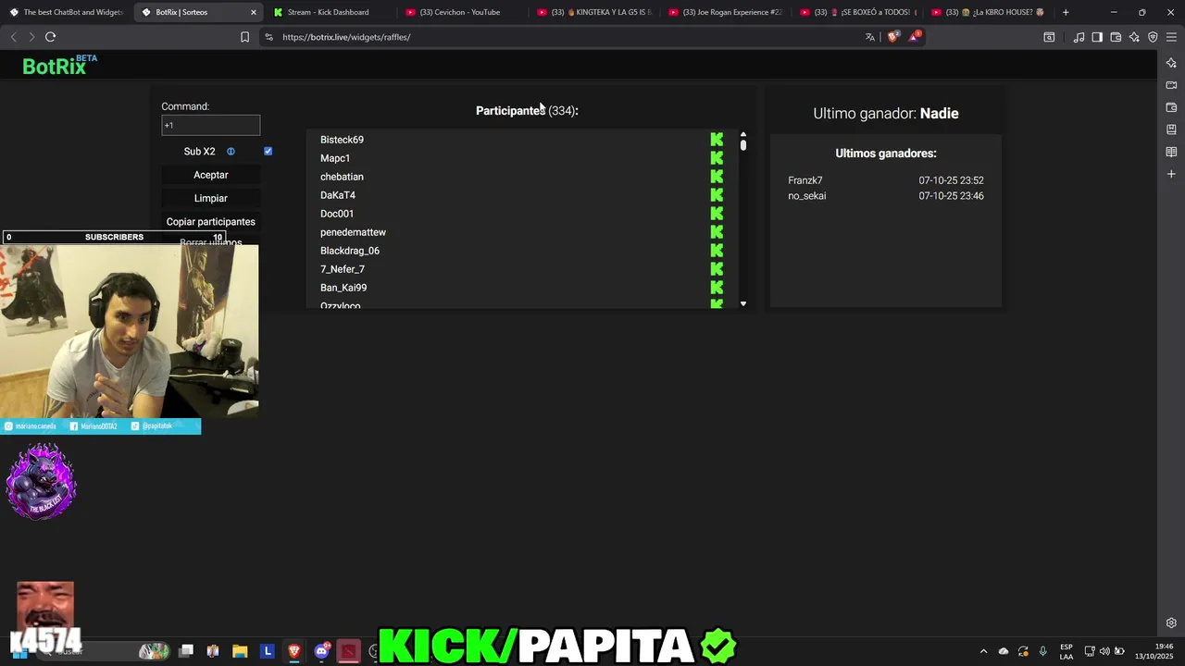This screenshot has height=666, width=1185.
Task: Open sidebar settings gear
Action: (1171, 623)
